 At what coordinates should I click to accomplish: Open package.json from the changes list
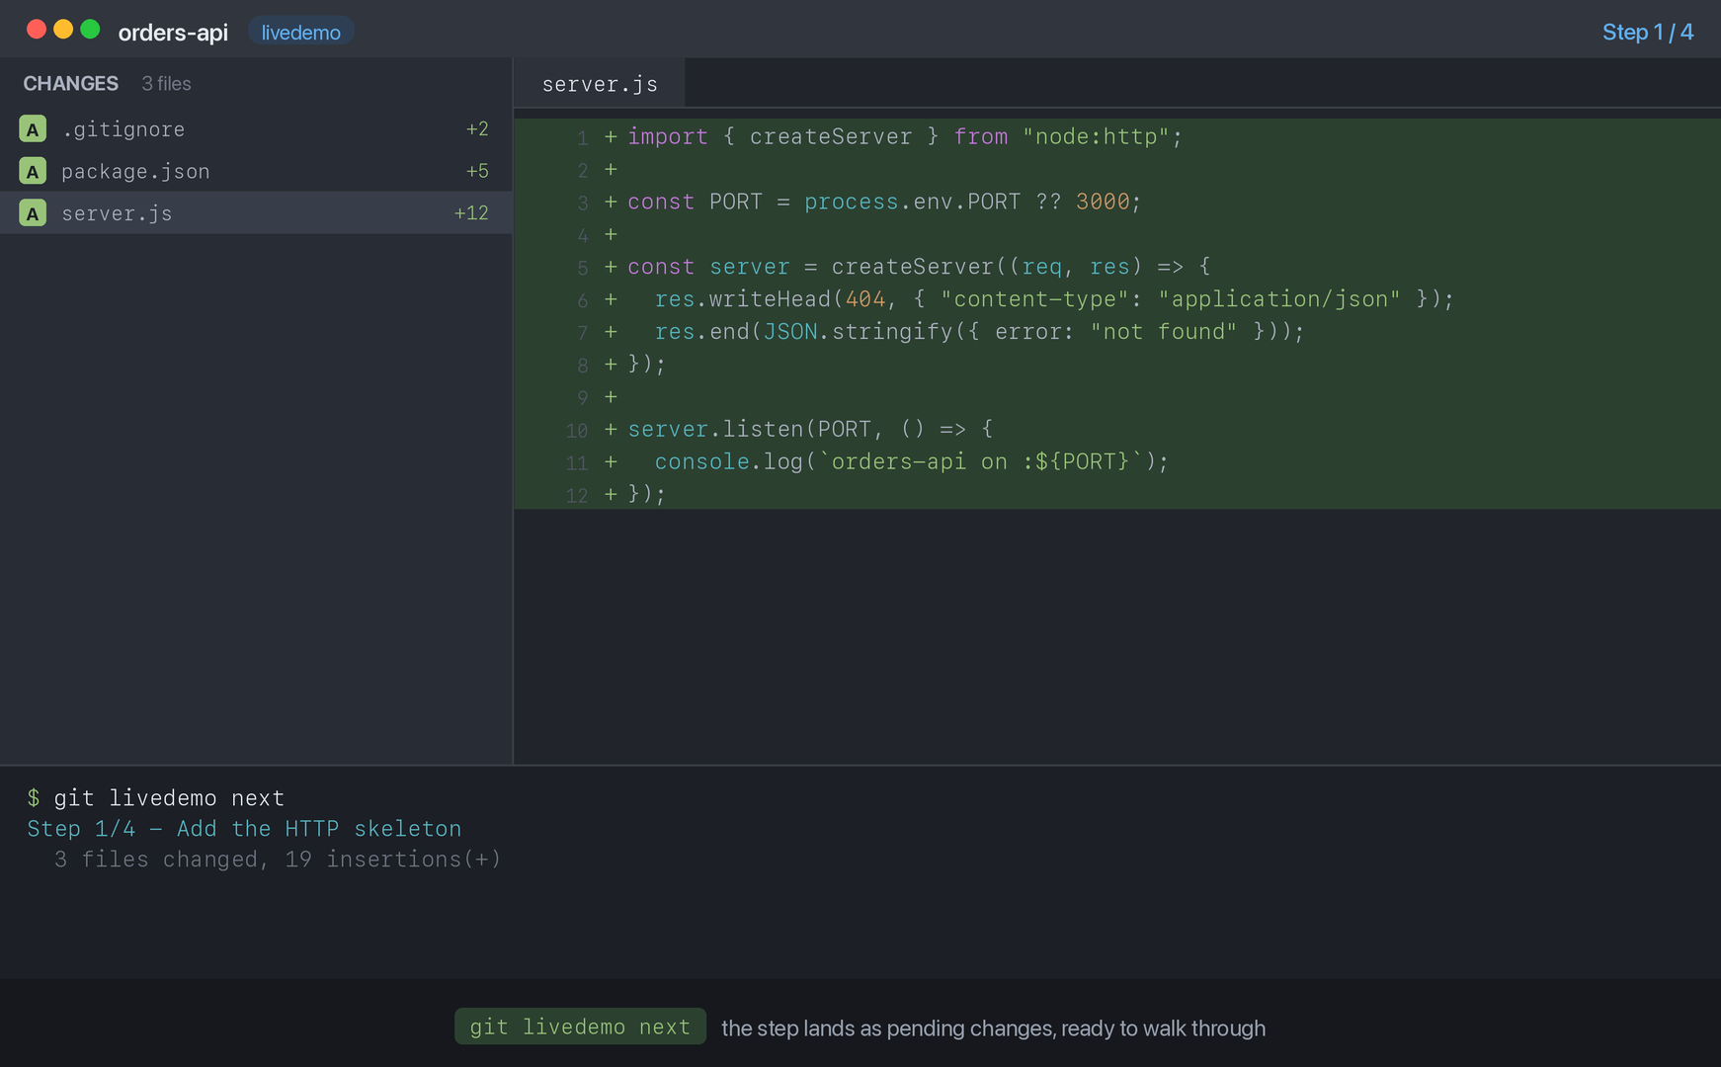click(x=256, y=171)
